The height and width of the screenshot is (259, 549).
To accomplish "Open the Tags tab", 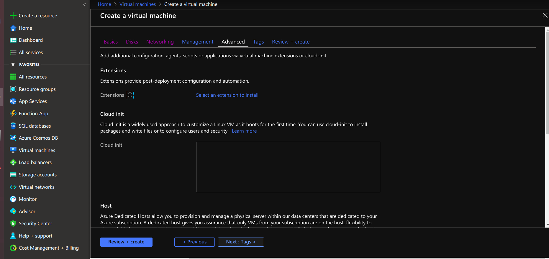I will tap(258, 42).
